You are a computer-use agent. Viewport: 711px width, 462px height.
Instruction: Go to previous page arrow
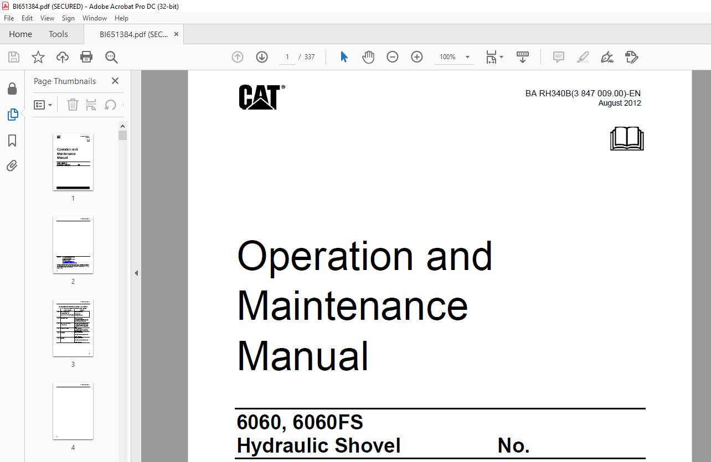tap(238, 57)
